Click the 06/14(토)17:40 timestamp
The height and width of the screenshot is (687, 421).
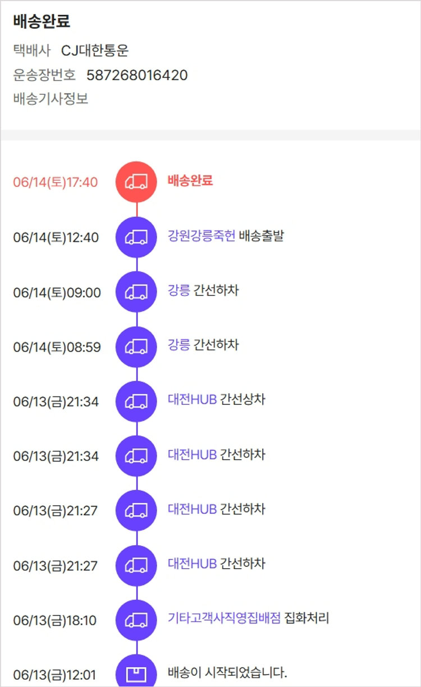tap(56, 182)
